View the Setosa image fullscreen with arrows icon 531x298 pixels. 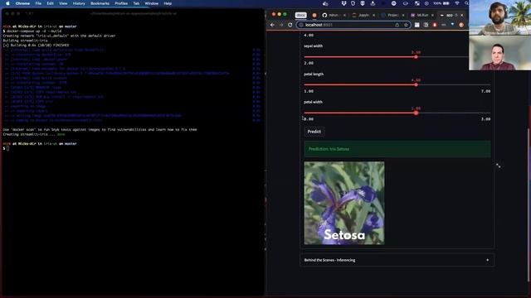[498, 166]
